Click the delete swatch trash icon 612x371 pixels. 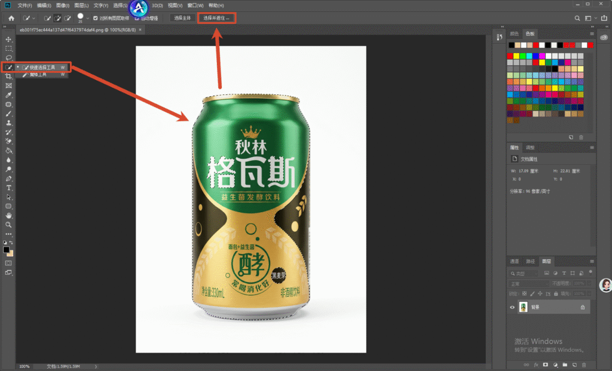pos(581,137)
